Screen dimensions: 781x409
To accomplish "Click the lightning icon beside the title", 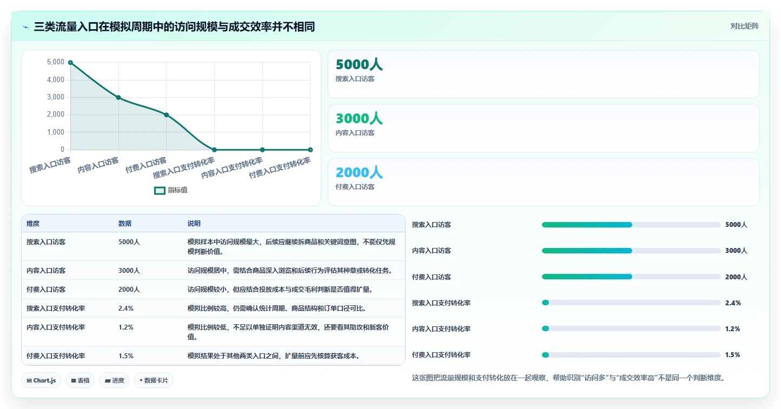I will (26, 27).
